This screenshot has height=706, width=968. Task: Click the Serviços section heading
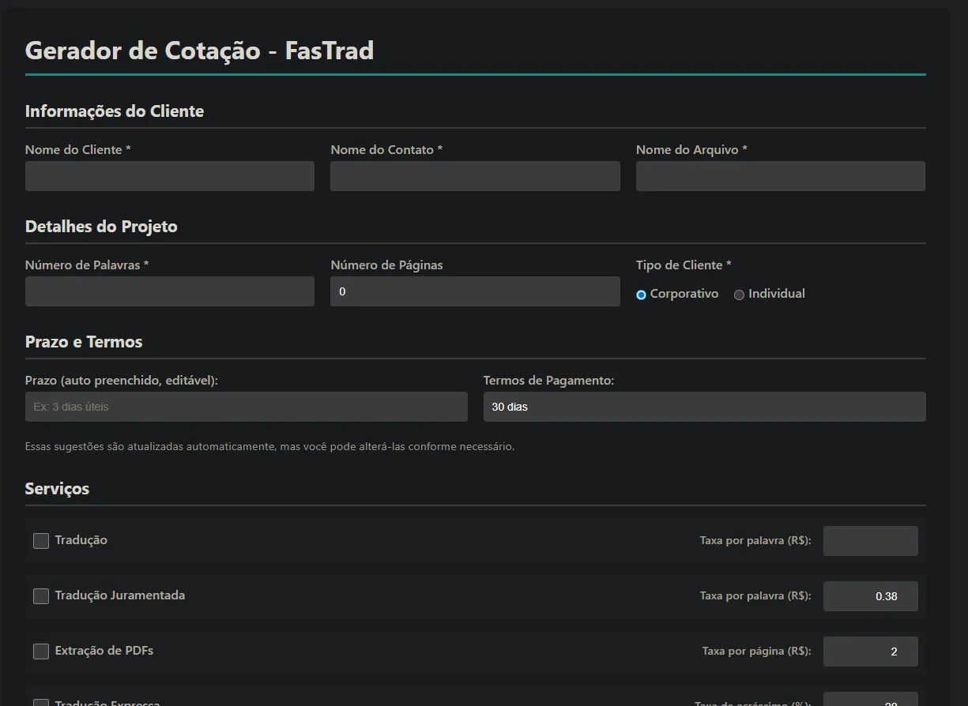[x=57, y=489]
